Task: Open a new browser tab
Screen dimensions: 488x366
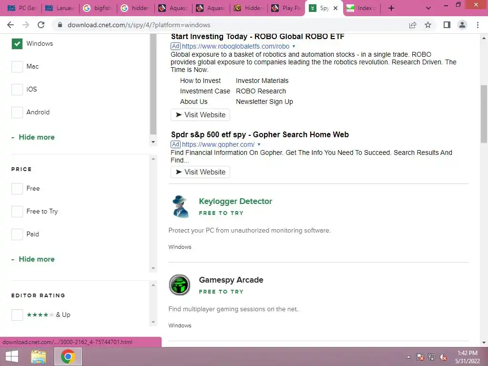Action: pyautogui.click(x=391, y=8)
